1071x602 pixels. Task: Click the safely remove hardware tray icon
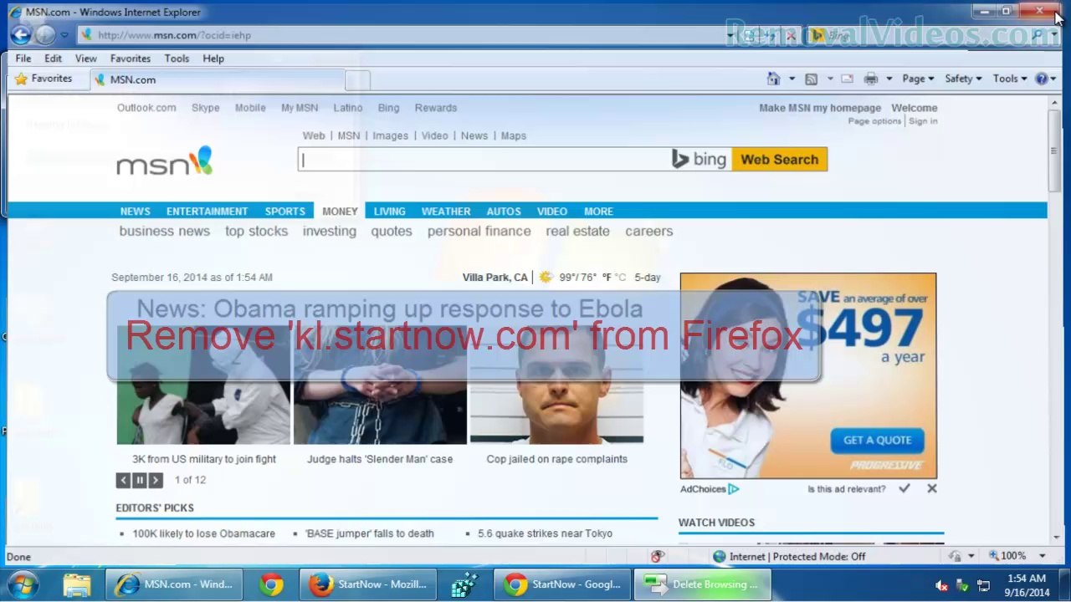pos(962,585)
